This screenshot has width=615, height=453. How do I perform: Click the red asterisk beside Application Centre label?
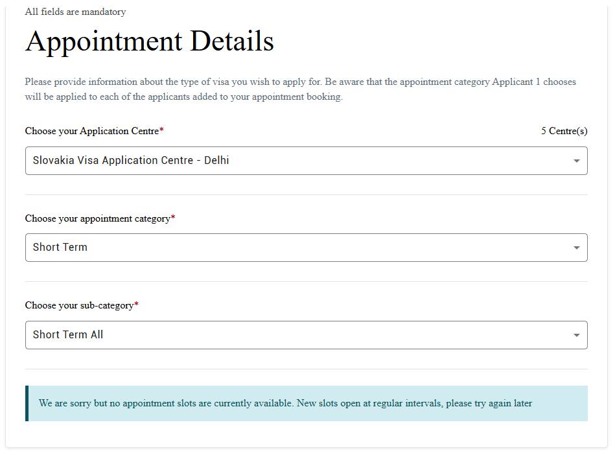tap(161, 130)
